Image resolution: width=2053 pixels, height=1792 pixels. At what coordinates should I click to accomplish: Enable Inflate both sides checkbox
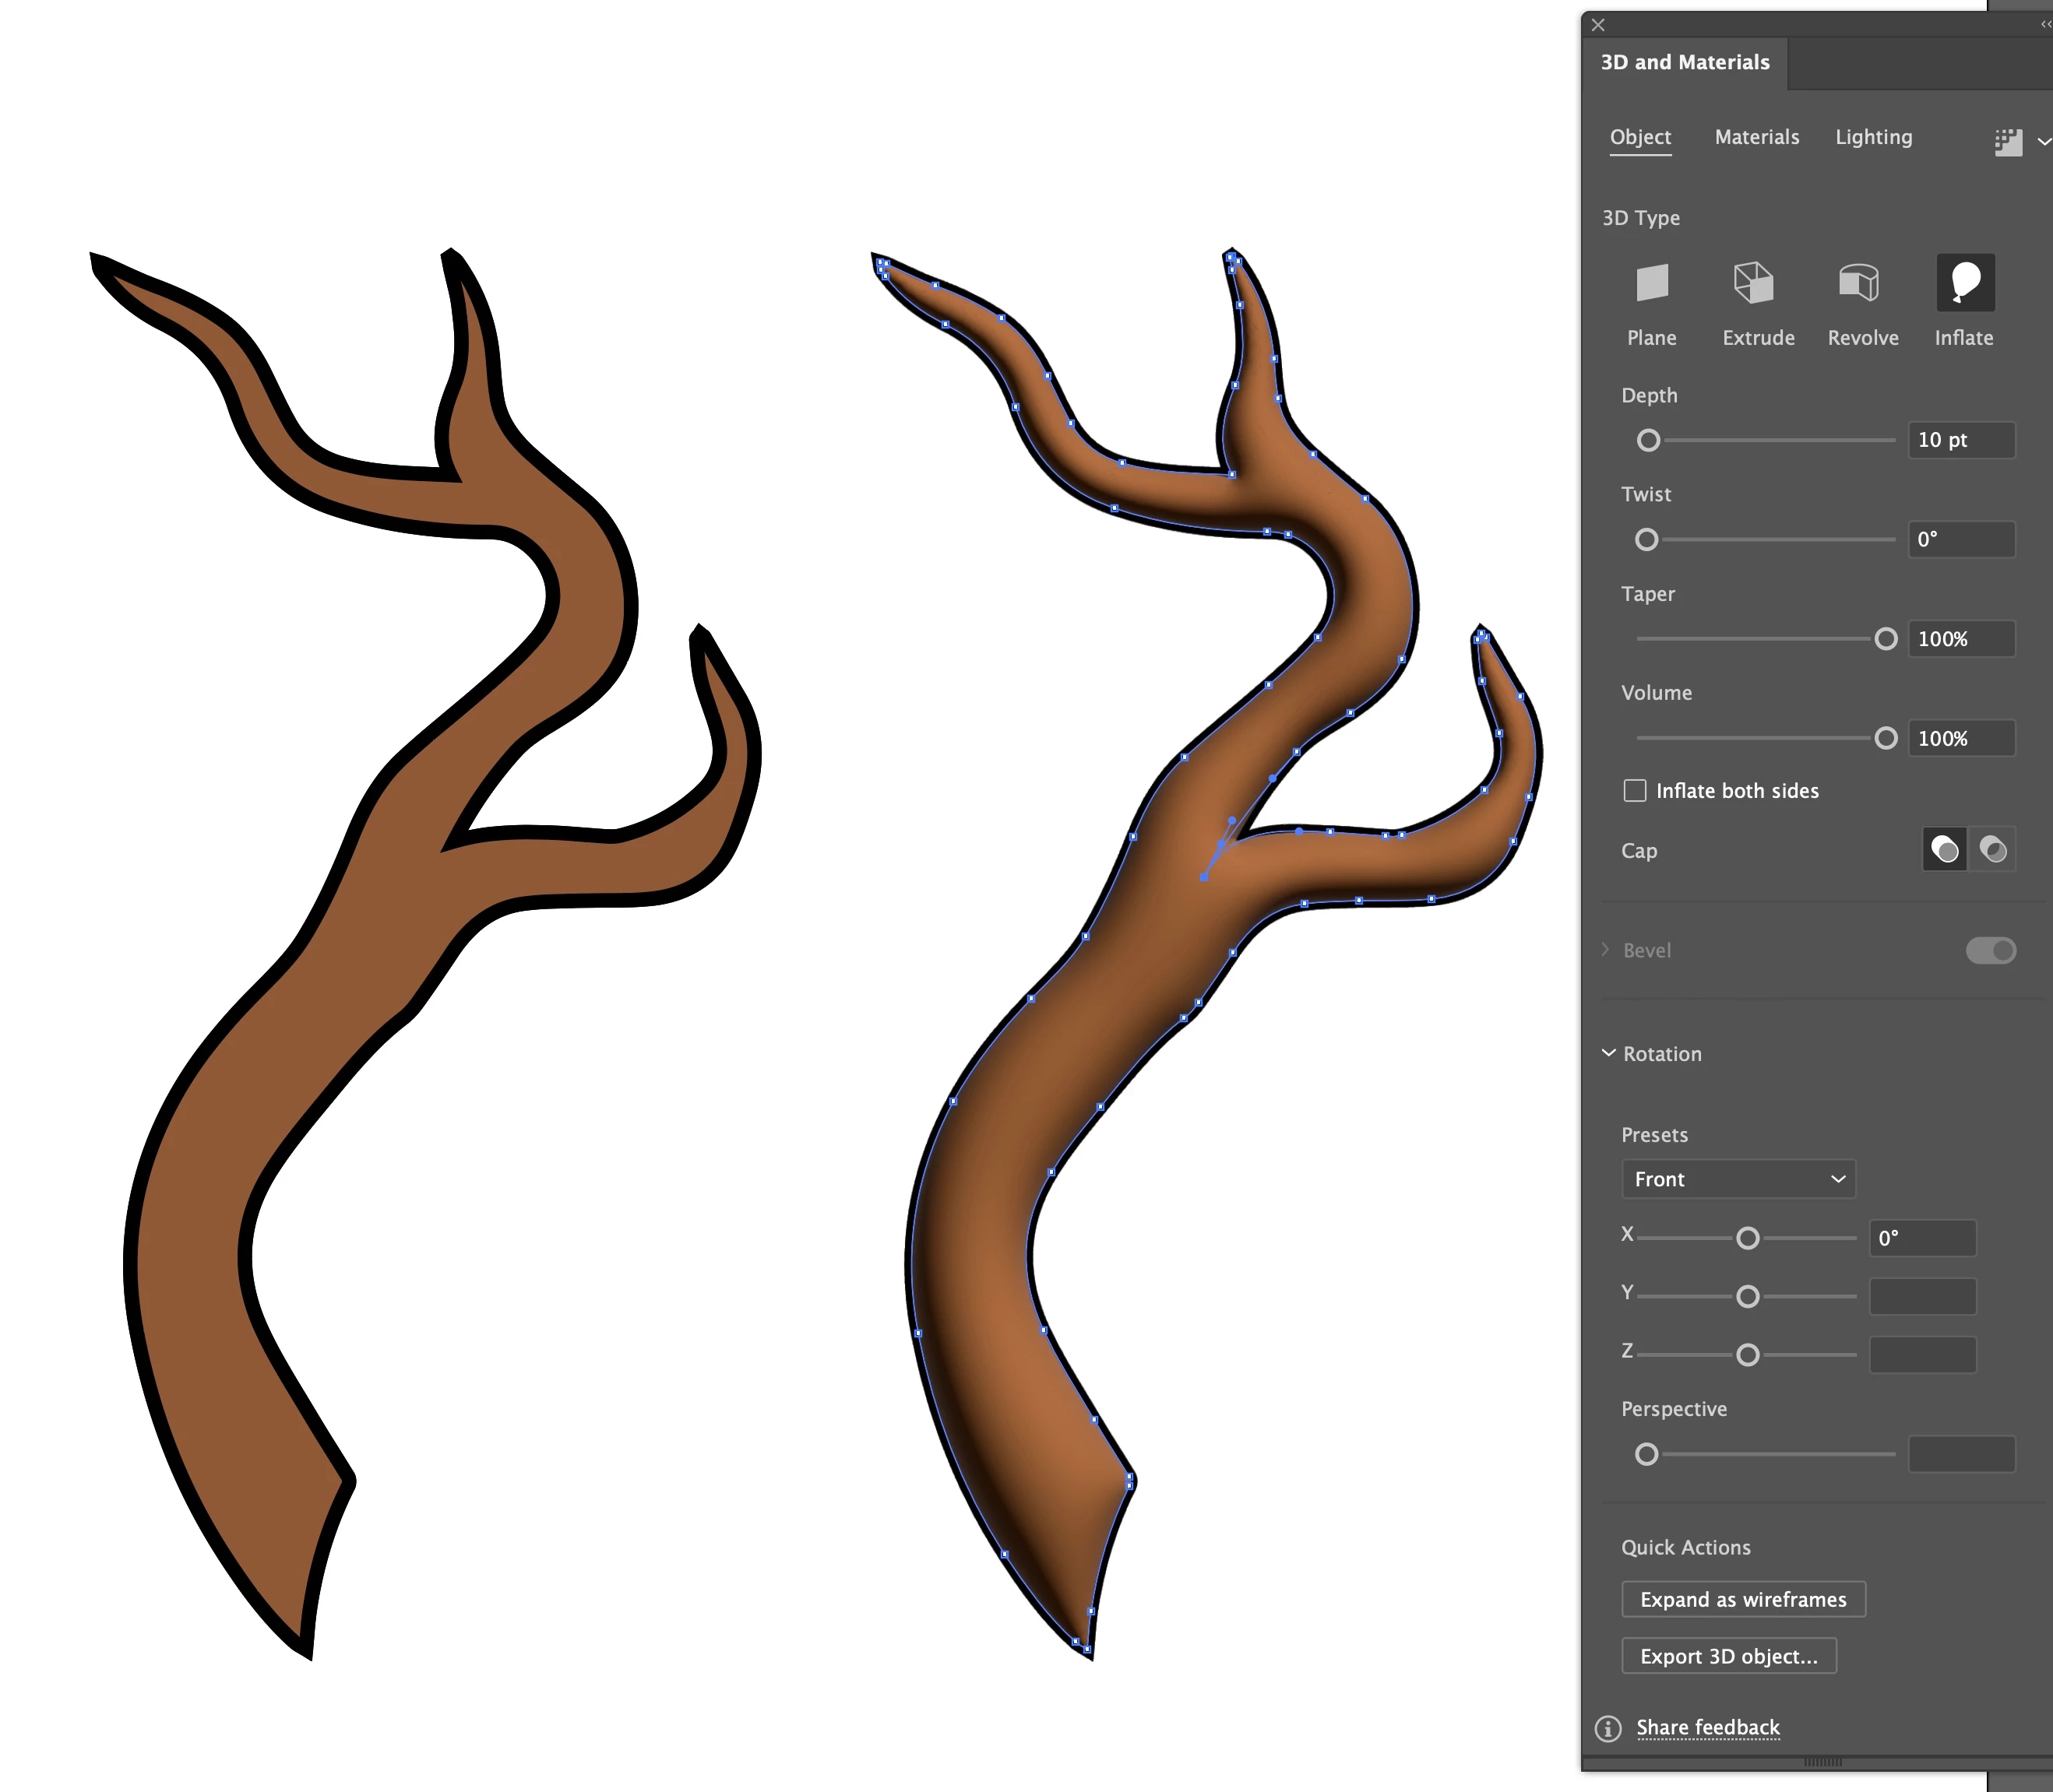1635,791
